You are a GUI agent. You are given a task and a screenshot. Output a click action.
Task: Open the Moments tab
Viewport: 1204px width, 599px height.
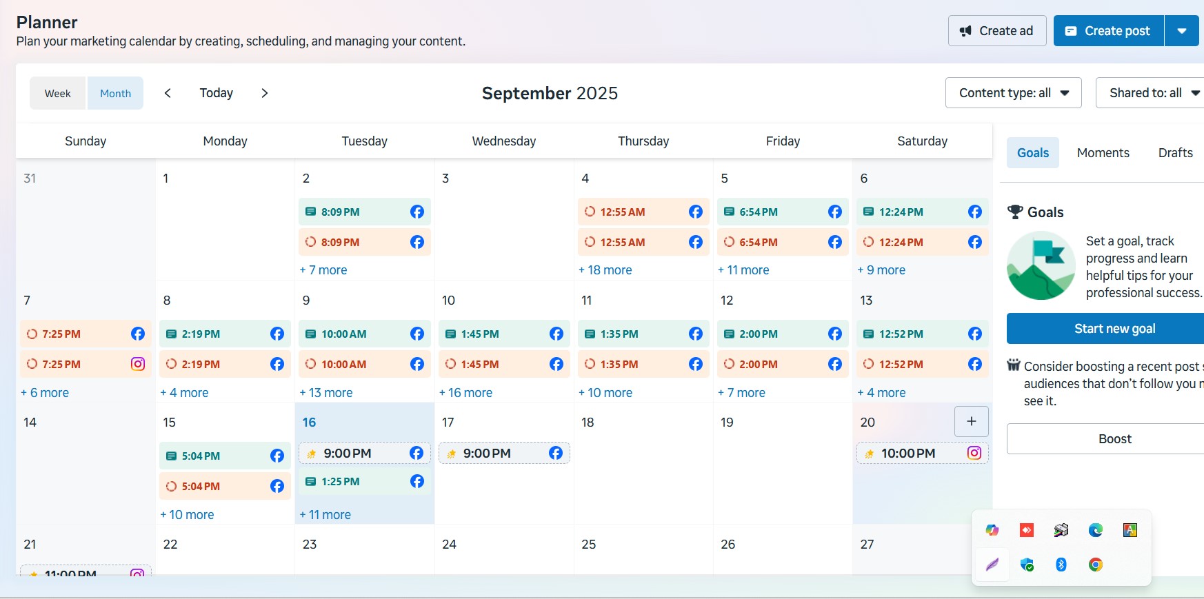click(1103, 153)
